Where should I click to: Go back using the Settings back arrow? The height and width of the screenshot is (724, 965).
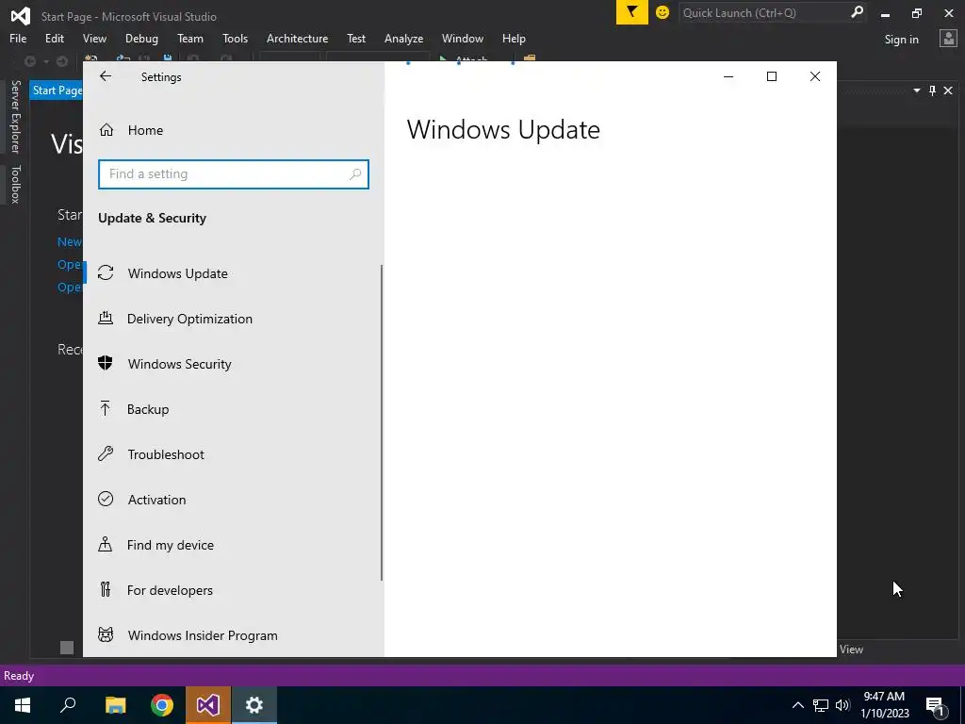106,76
